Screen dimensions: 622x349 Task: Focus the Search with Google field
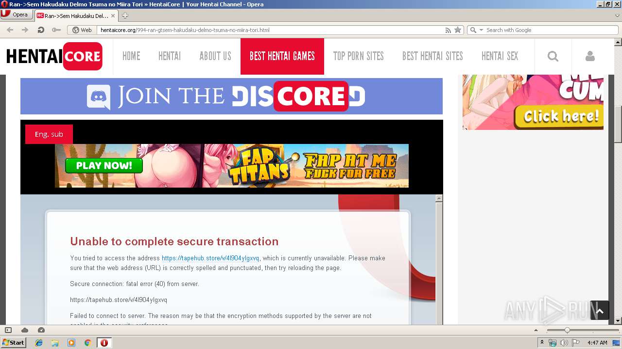coord(552,30)
